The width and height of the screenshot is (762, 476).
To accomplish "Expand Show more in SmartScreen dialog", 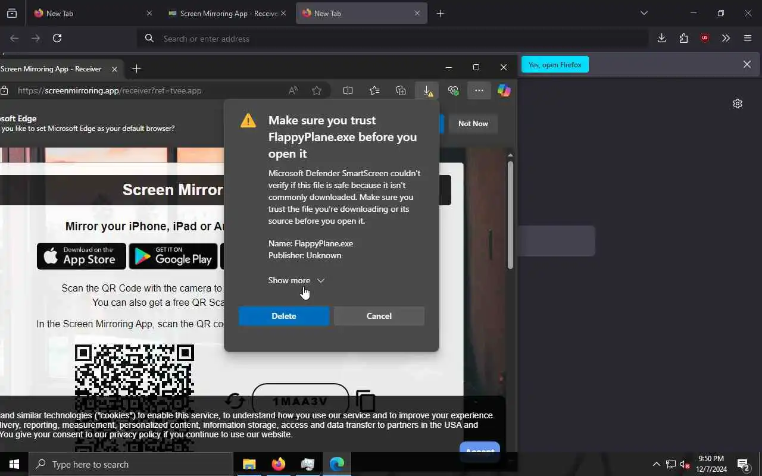I will click(296, 280).
